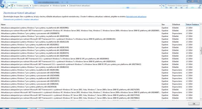
Task: Click the Zkontrolovat historii aktualizací heading
Action: [x=20, y=13]
